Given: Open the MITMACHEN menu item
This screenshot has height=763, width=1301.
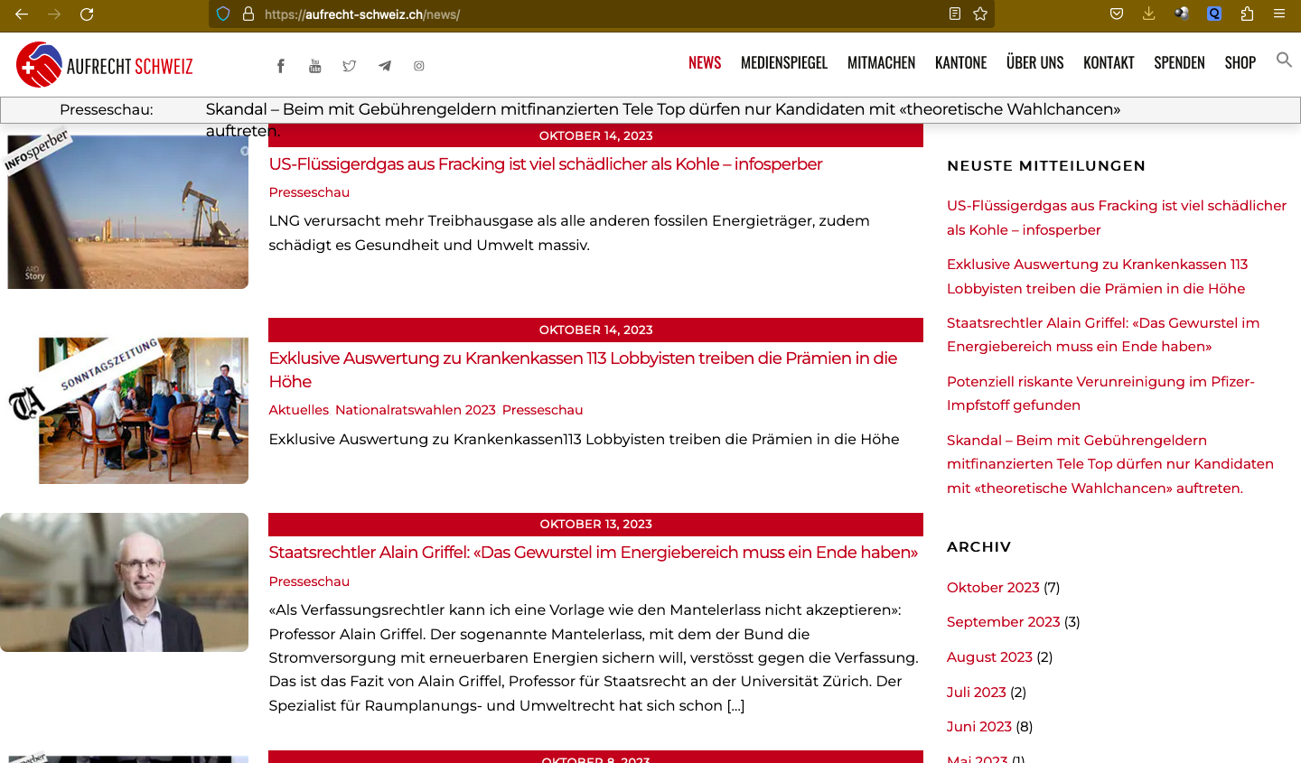Looking at the screenshot, I should pos(882,62).
